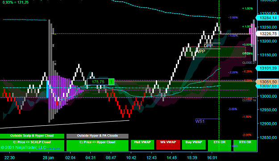Click the 10:42 time axis label
Image resolution: width=279 pixels, height=161 pixels.
(x=131, y=158)
